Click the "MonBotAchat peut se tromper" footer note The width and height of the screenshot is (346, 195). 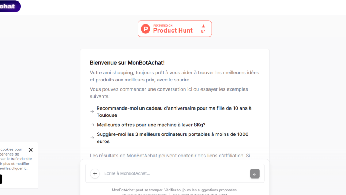(x=174, y=190)
